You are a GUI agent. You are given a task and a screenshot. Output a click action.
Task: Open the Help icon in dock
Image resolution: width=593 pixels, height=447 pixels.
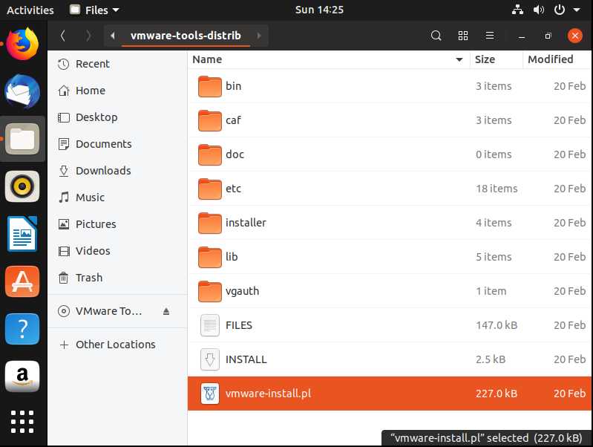22,329
